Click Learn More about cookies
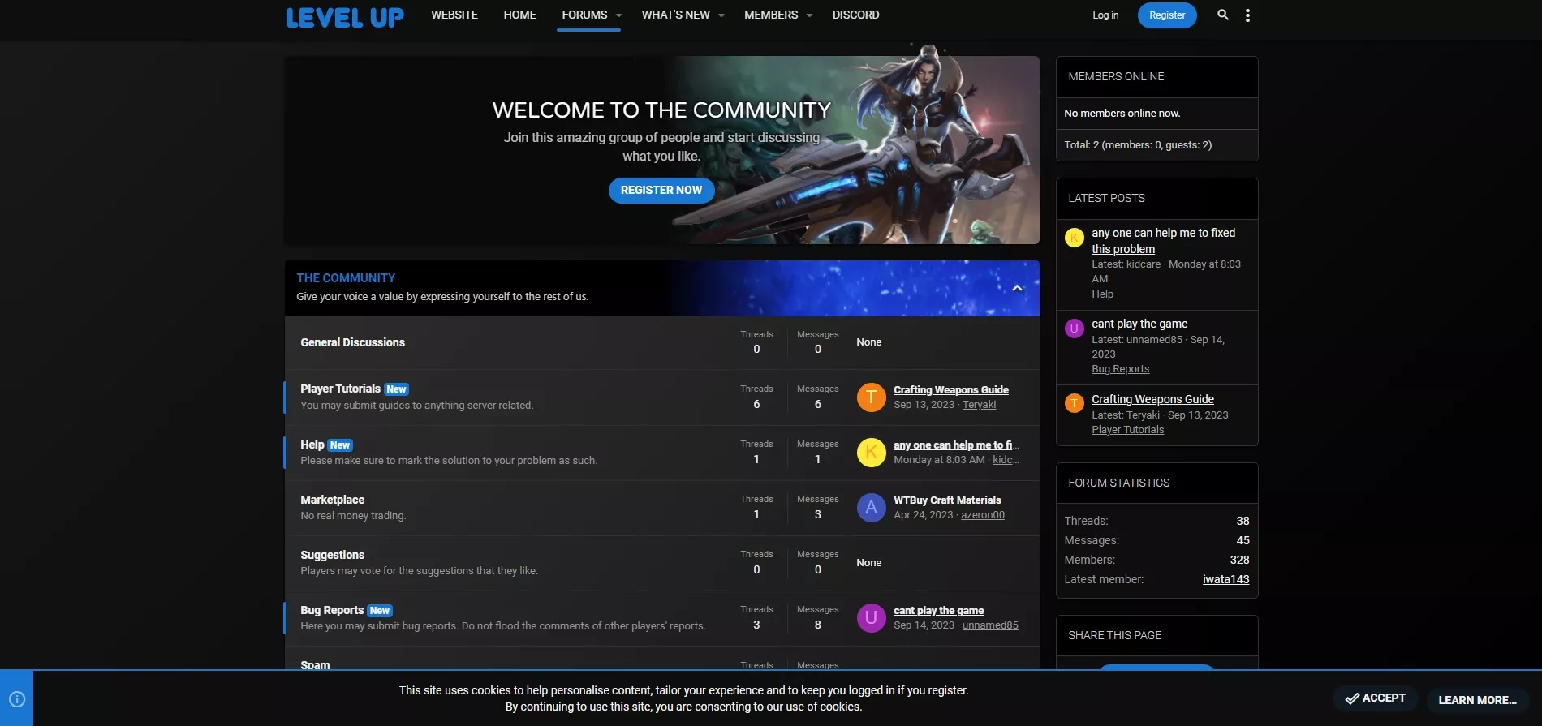The width and height of the screenshot is (1542, 726). pos(1477,699)
